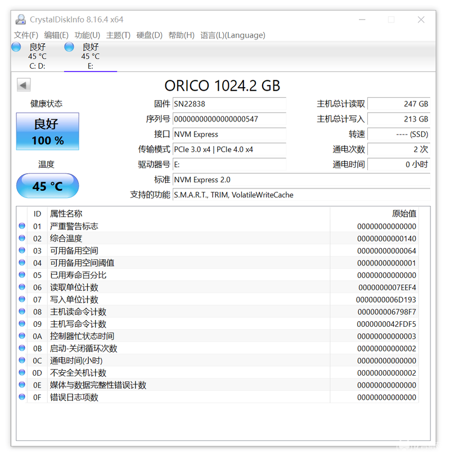Open the 主题(T) menu

[x=118, y=35]
